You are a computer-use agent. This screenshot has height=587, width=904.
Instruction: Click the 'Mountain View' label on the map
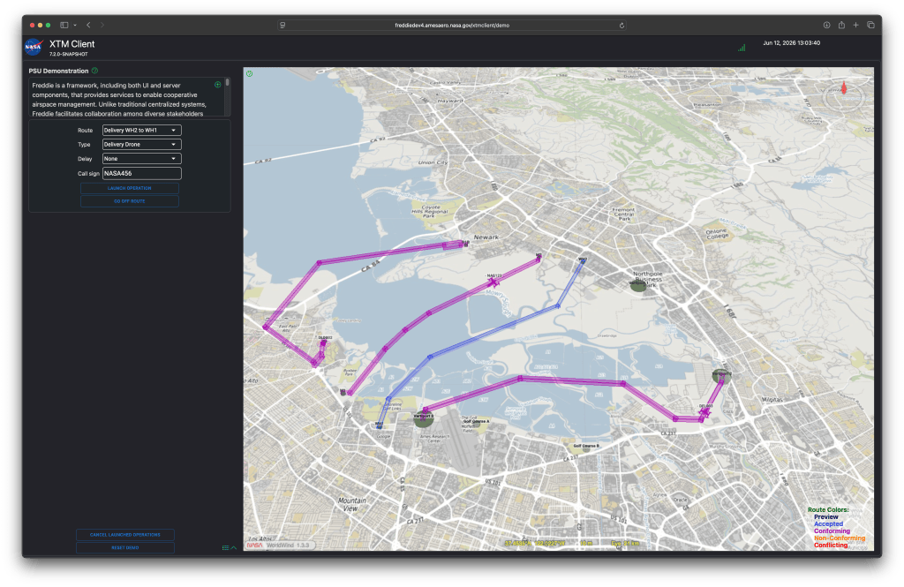point(351,504)
